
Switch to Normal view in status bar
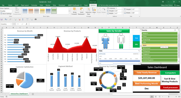pyautogui.click(x=152, y=97)
